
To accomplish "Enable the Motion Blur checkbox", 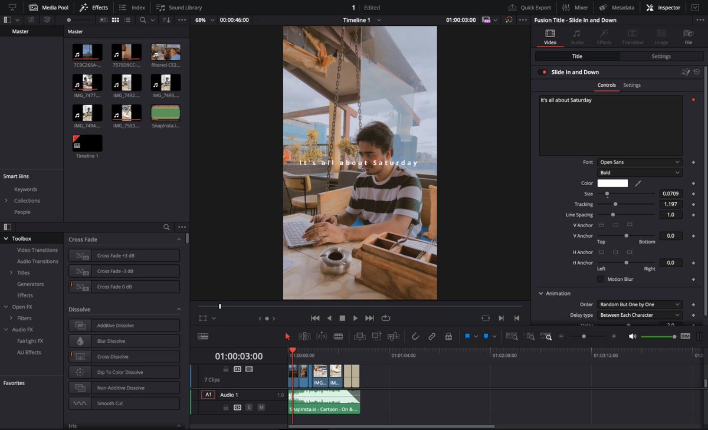I will pos(601,279).
